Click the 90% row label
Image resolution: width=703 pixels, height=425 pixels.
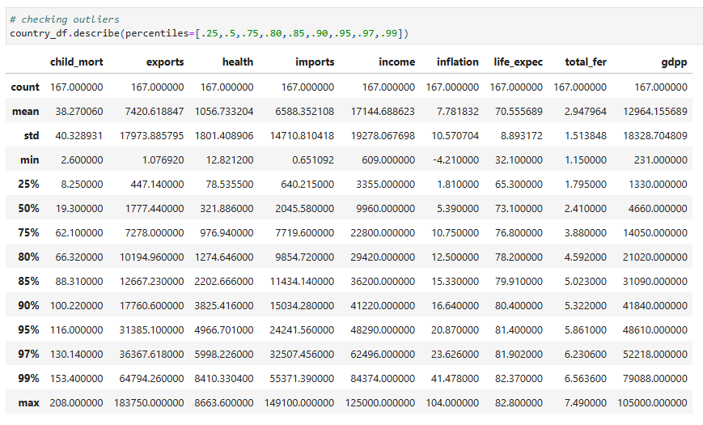click(x=28, y=306)
